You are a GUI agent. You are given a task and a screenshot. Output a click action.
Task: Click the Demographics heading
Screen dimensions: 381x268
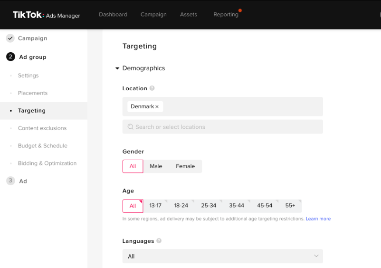coord(143,68)
